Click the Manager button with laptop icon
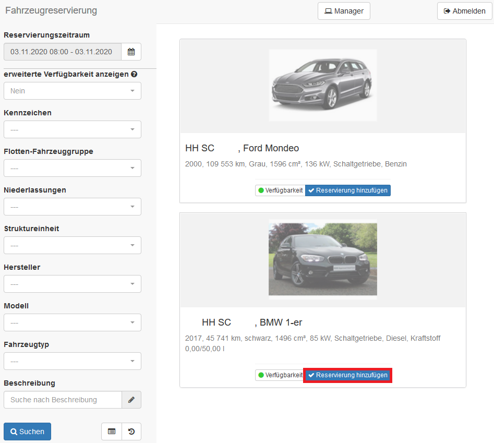Viewport: 494px width, 443px height. (344, 11)
